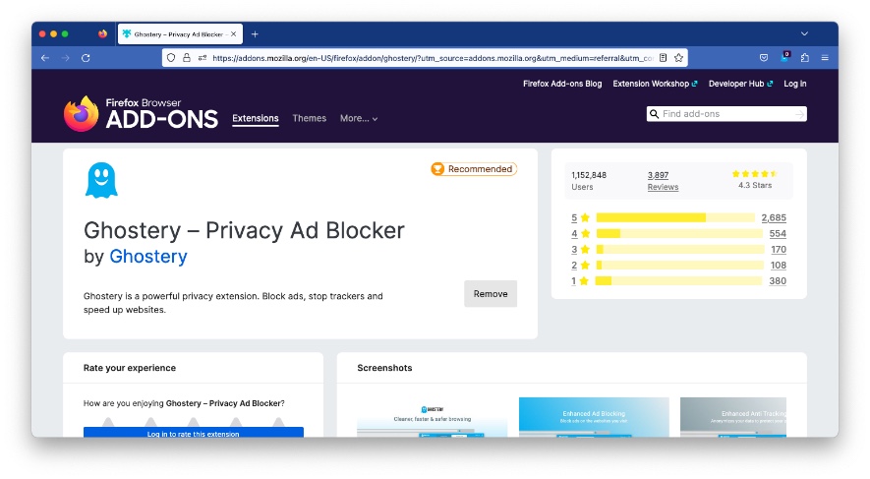This screenshot has height=479, width=870.
Task: Open Developer Hub link
Action: 740,84
